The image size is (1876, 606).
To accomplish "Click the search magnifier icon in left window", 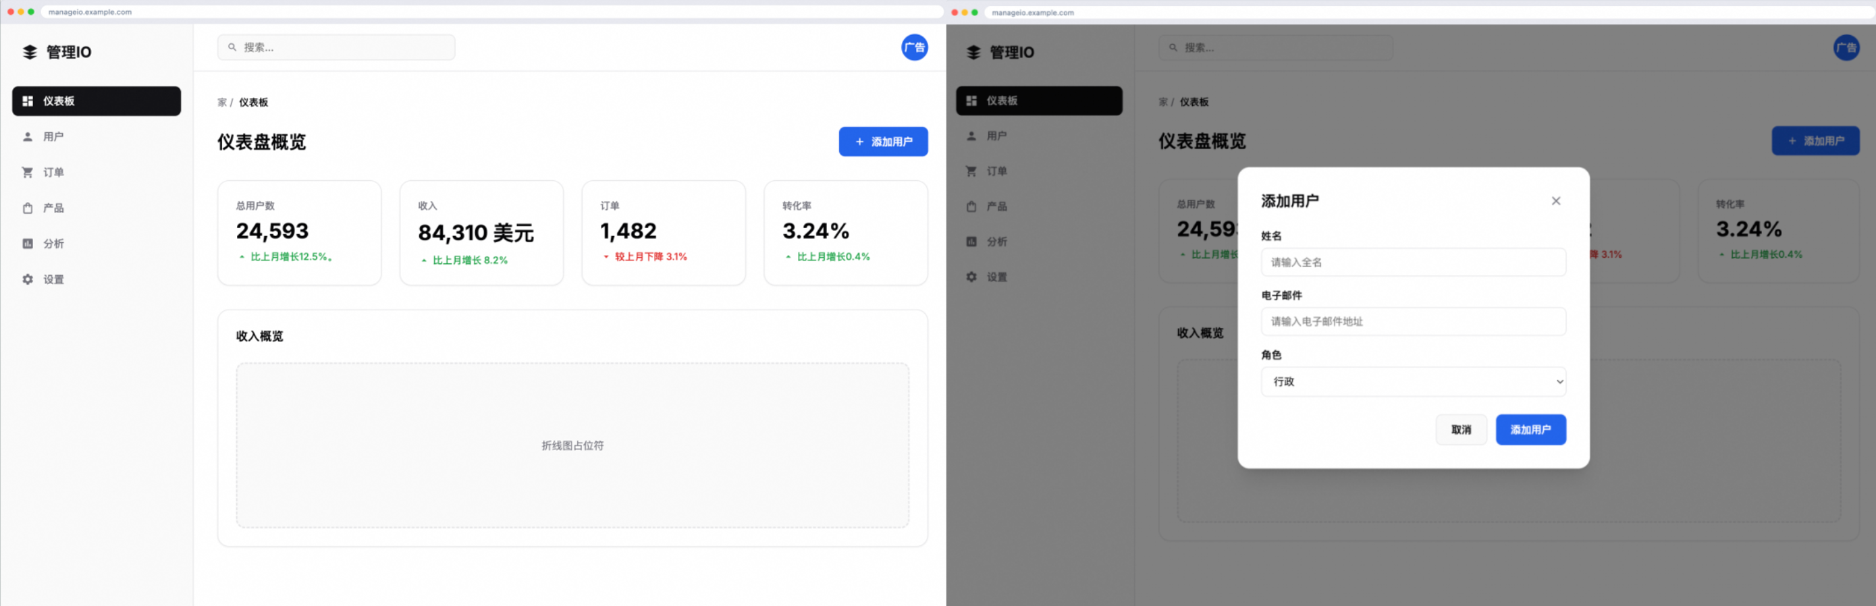I will [x=232, y=47].
